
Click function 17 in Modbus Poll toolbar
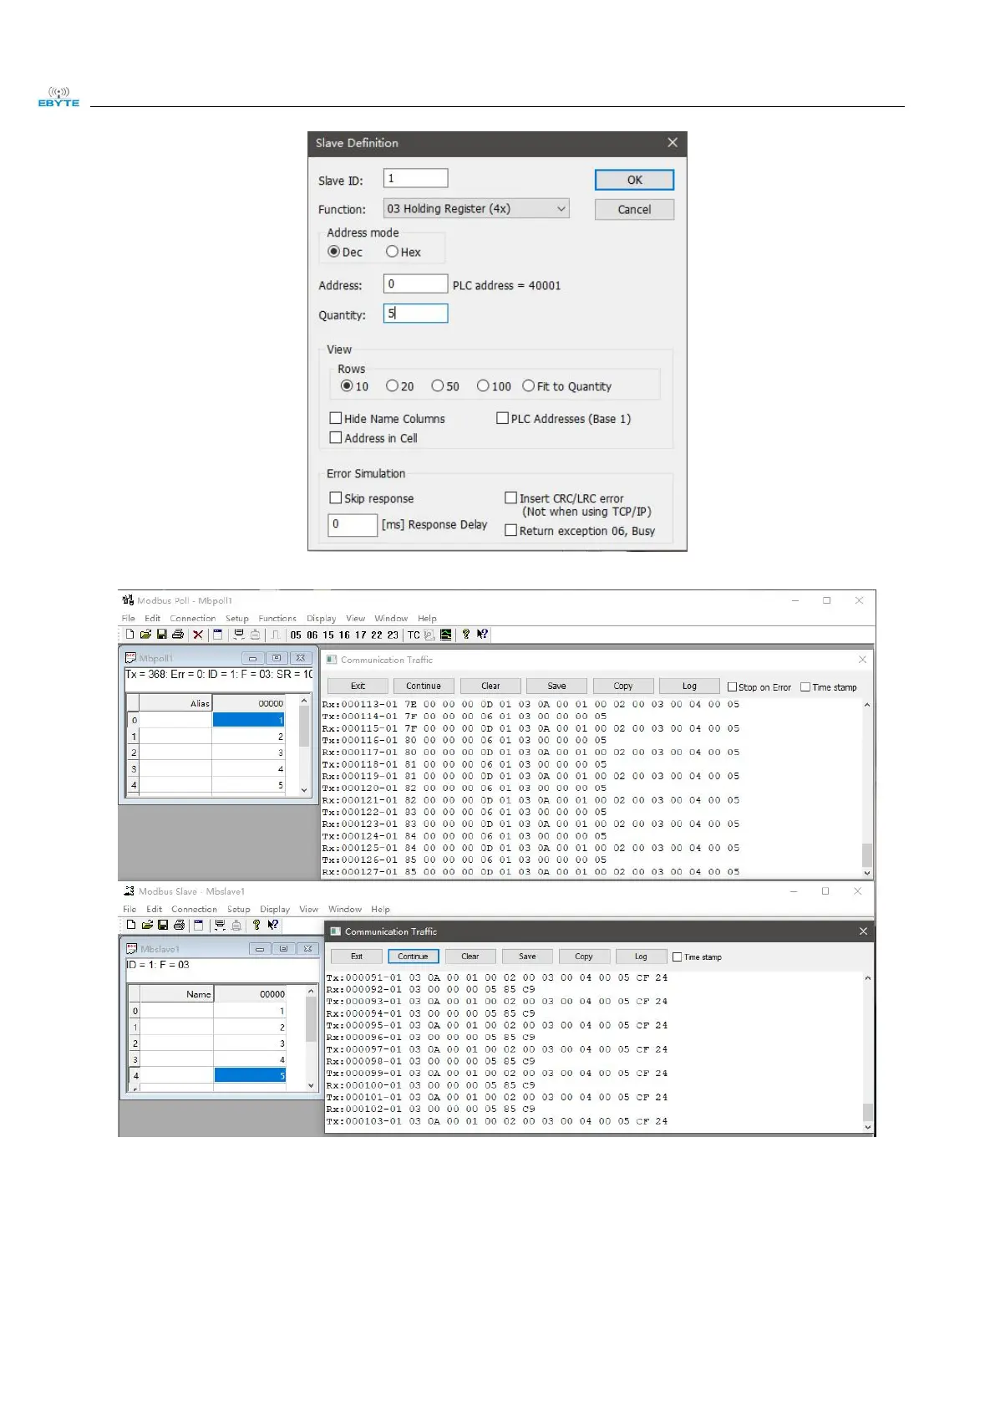[360, 635]
